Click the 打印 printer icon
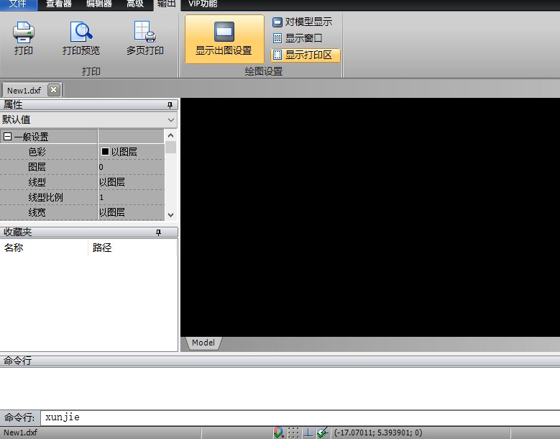The height and width of the screenshot is (439, 560). click(24, 32)
